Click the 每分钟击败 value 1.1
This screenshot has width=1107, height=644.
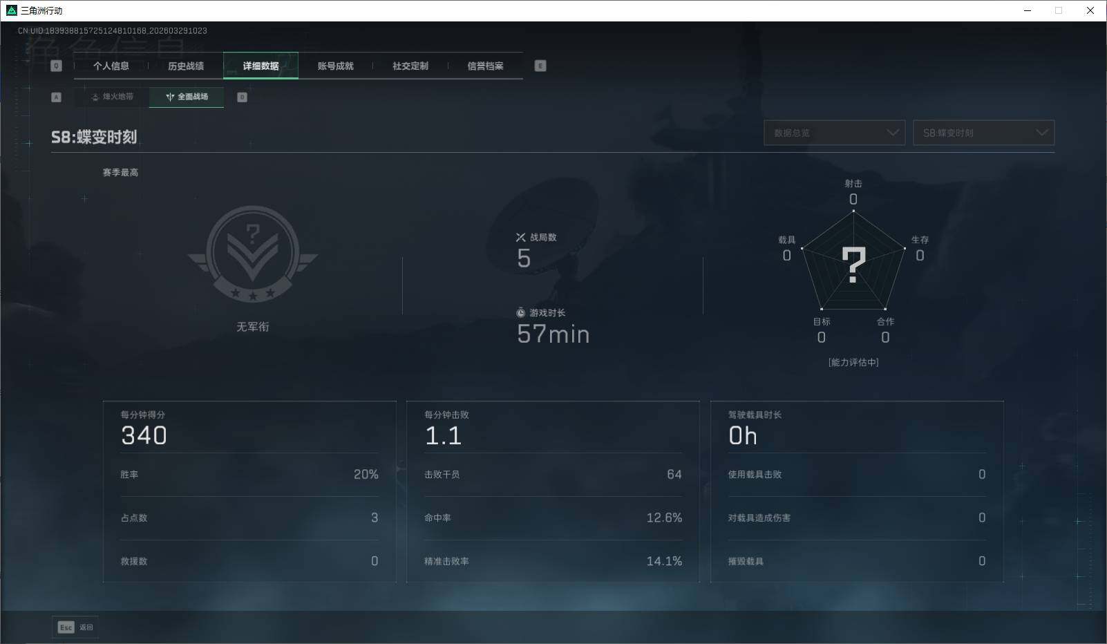coord(443,436)
